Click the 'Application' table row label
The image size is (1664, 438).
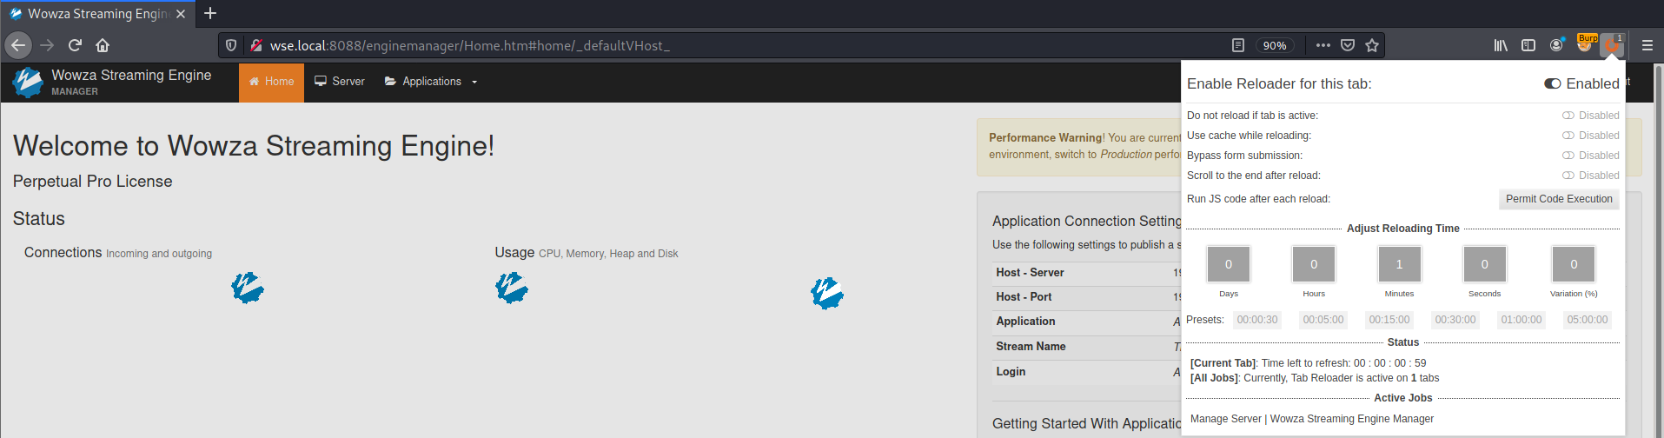1025,322
